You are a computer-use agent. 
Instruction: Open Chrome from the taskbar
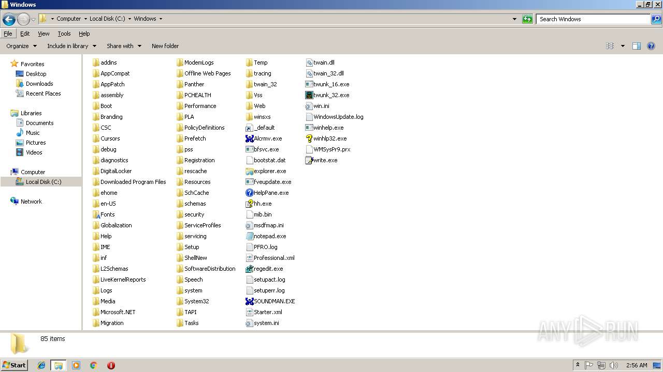coord(93,365)
